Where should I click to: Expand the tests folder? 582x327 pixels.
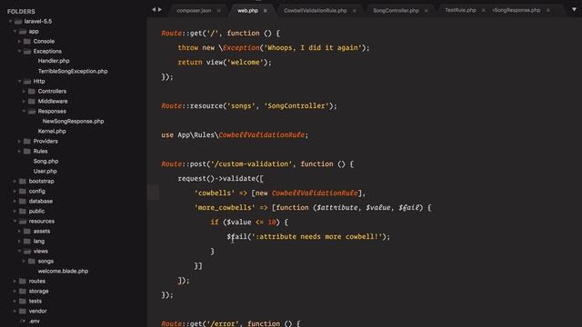[x=15, y=302]
